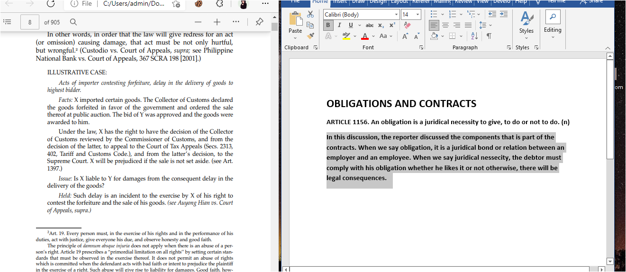626x272 pixels.
Task: Click the Tell me lightbulb icon
Action: (x=537, y=2)
